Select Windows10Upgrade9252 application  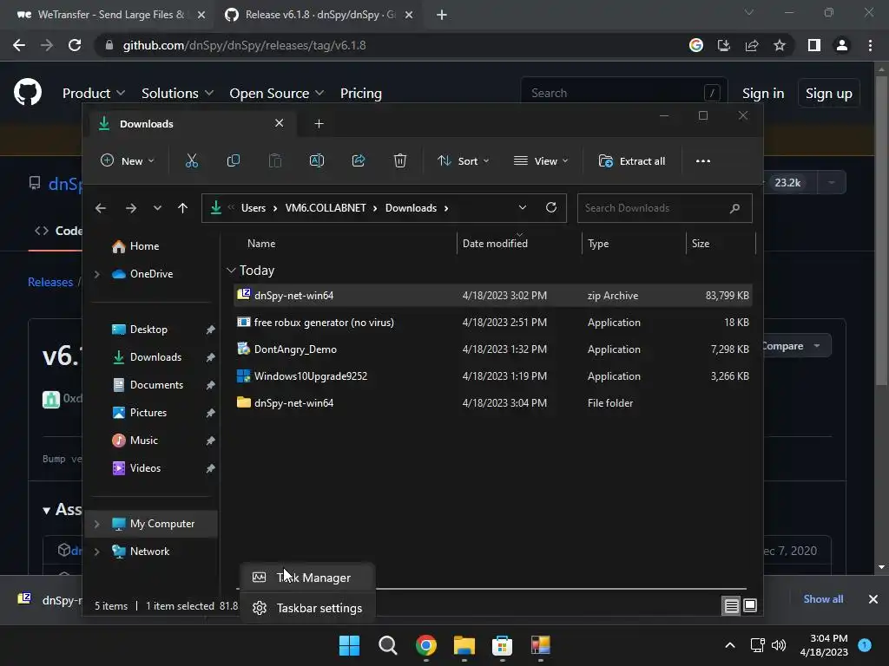click(493, 376)
